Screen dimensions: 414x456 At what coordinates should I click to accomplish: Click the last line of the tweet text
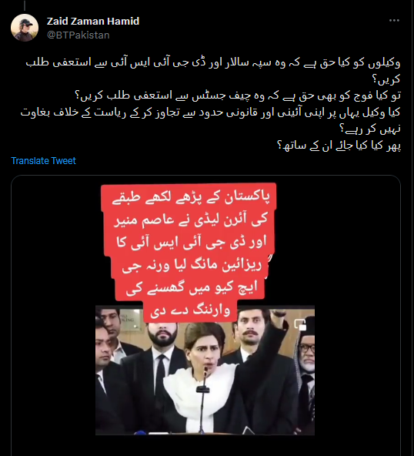pos(339,146)
